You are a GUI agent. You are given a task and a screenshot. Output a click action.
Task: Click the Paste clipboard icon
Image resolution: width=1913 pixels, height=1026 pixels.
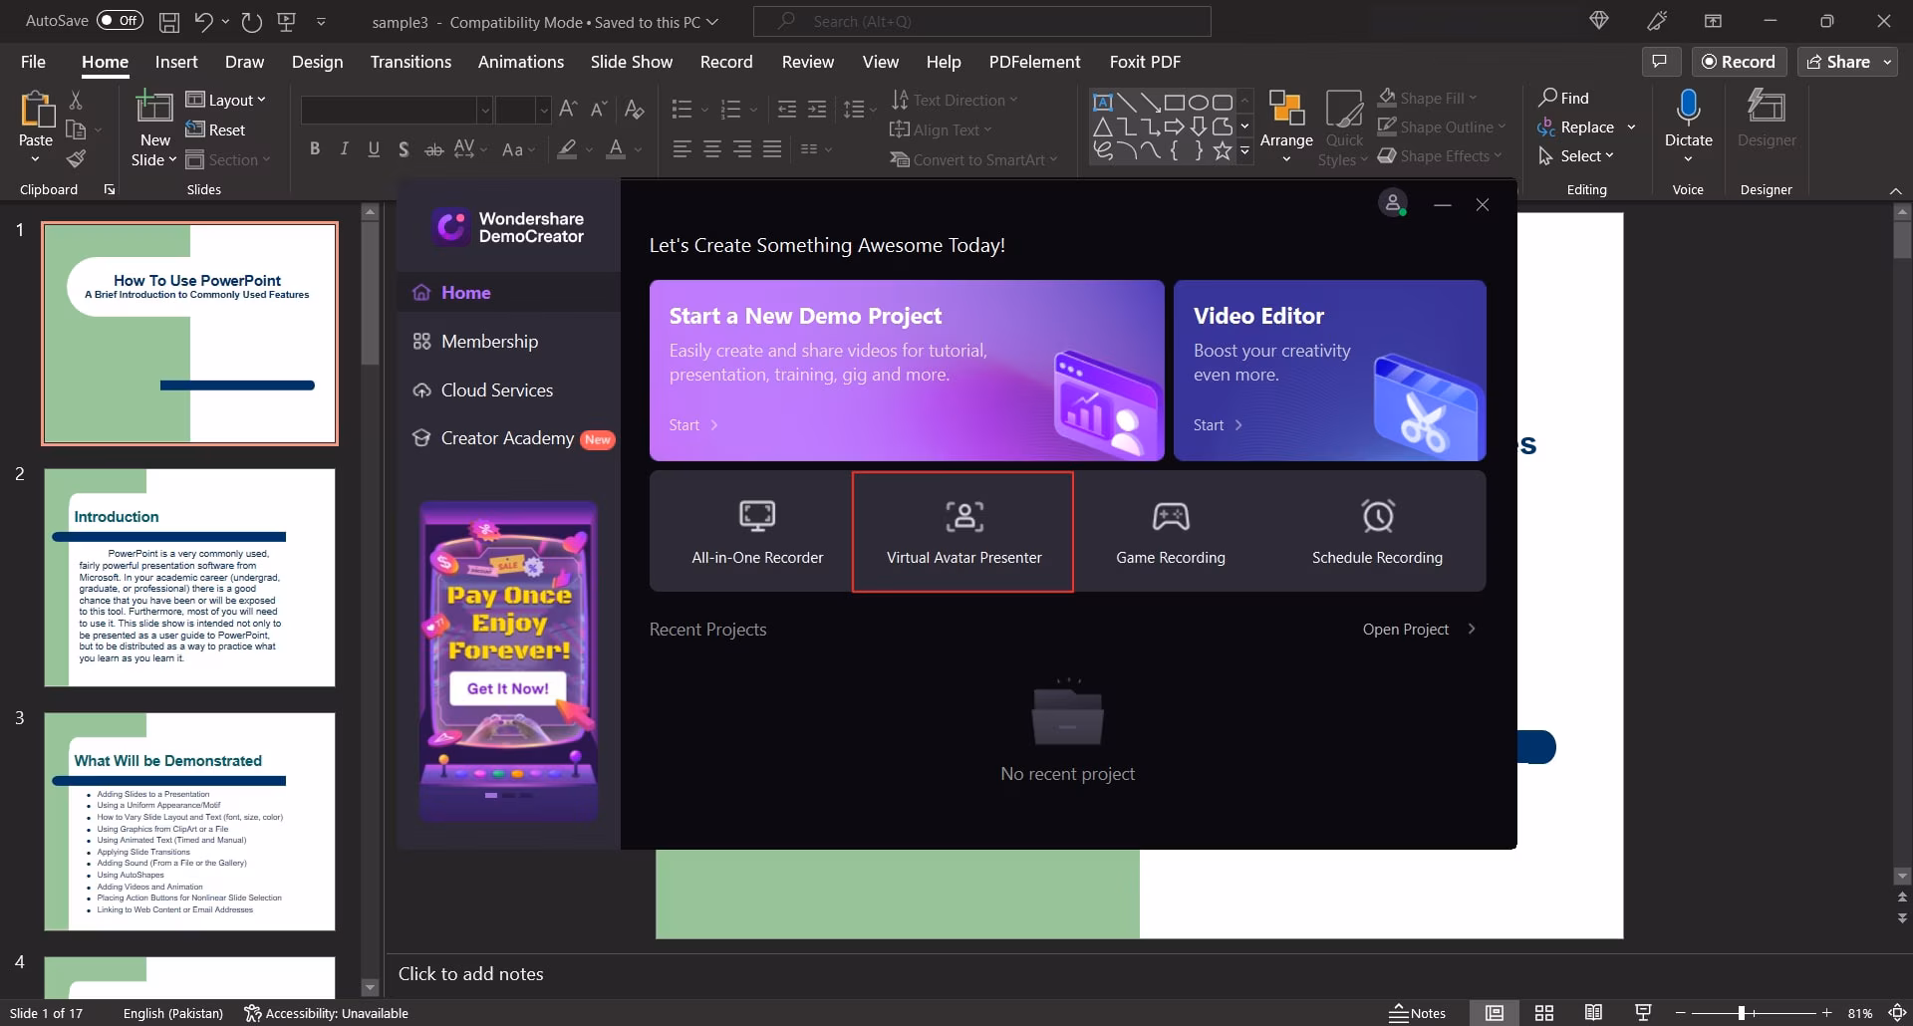pyautogui.click(x=36, y=111)
